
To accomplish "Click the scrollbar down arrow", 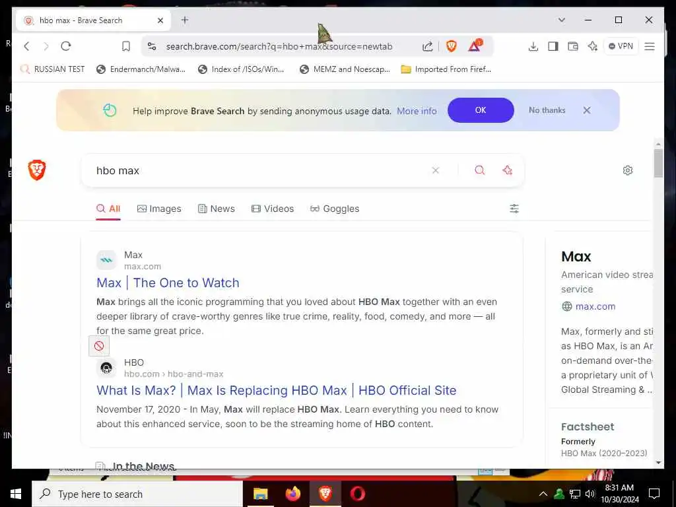I will coord(658,463).
